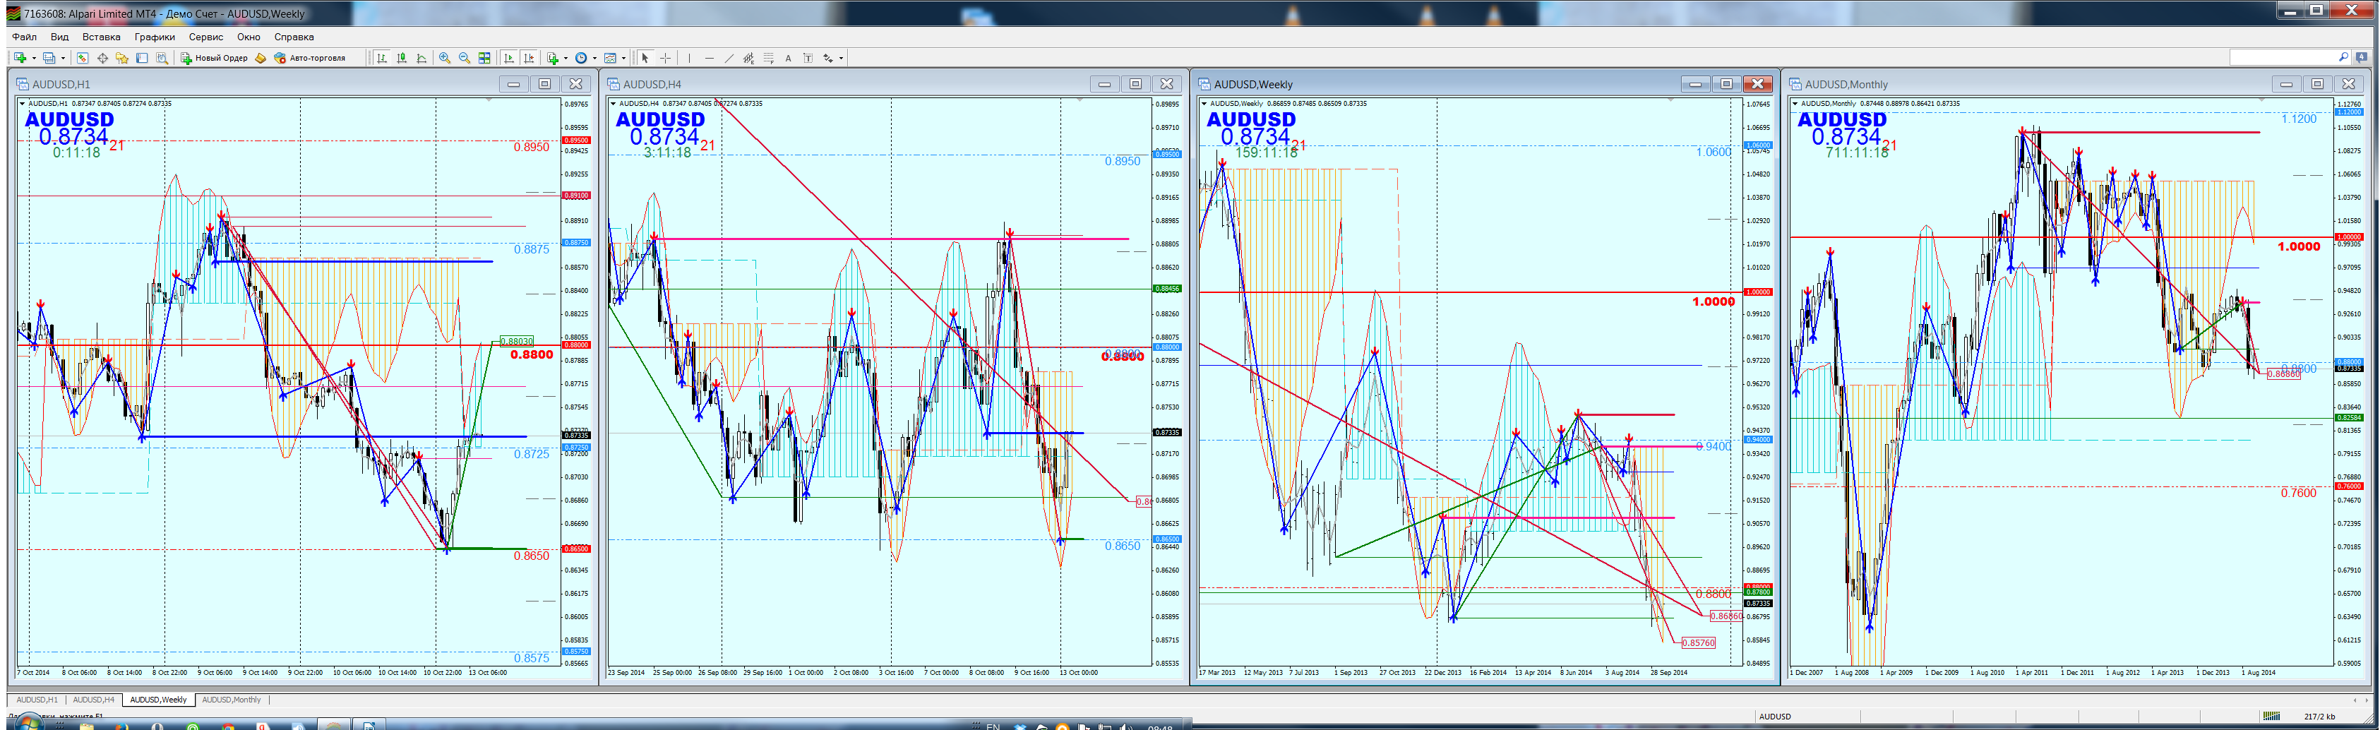This screenshot has width=2380, height=730.
Task: Expand the Templates dropdown arrow
Action: pos(623,57)
